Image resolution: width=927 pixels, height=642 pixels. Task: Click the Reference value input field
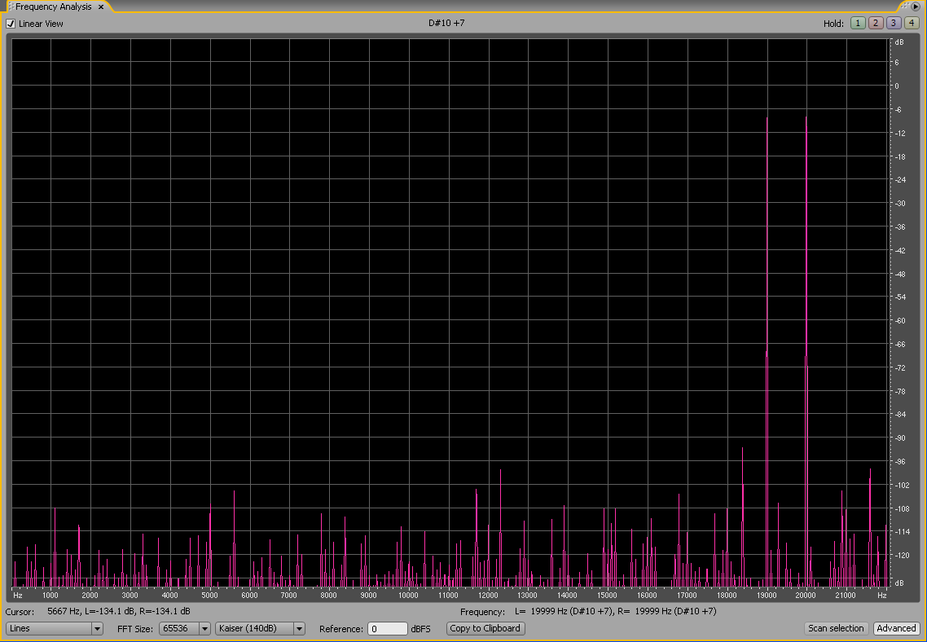click(x=387, y=629)
